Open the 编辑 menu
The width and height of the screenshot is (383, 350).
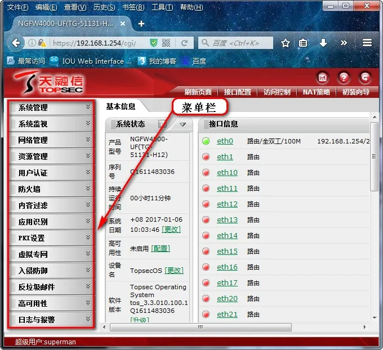46,7
